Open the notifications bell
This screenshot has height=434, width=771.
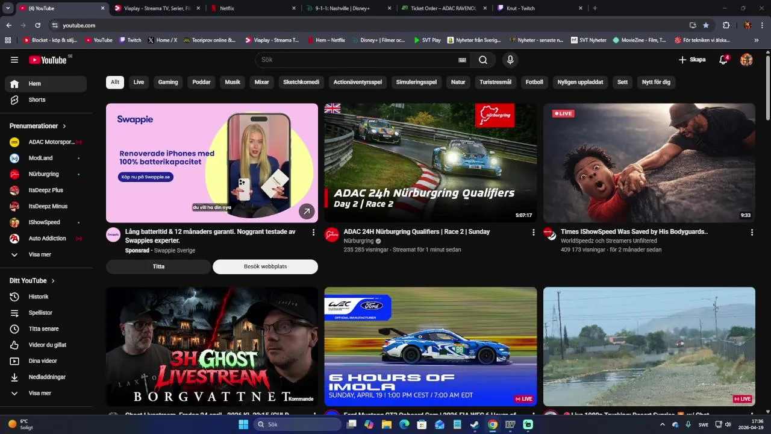(x=724, y=60)
